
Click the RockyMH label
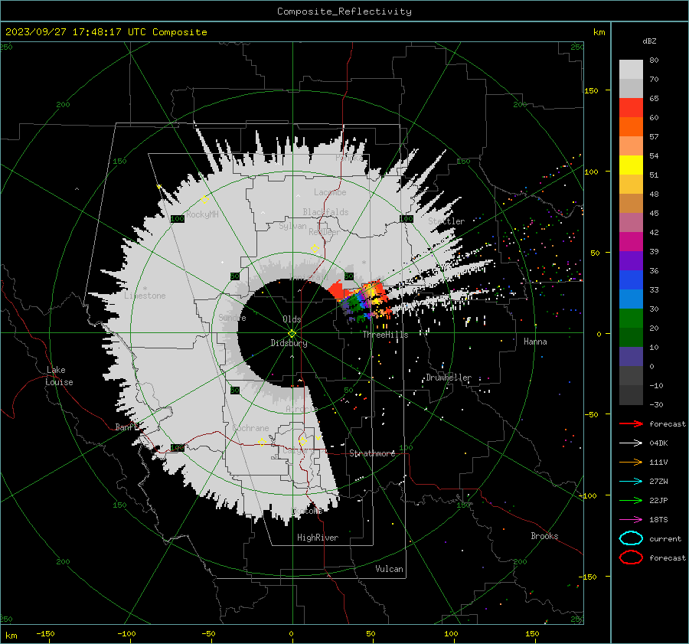[202, 214]
